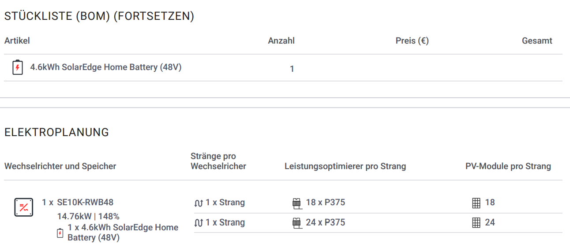Select the 4.6kWh SolarEdge Home Battery article name

(x=106, y=67)
